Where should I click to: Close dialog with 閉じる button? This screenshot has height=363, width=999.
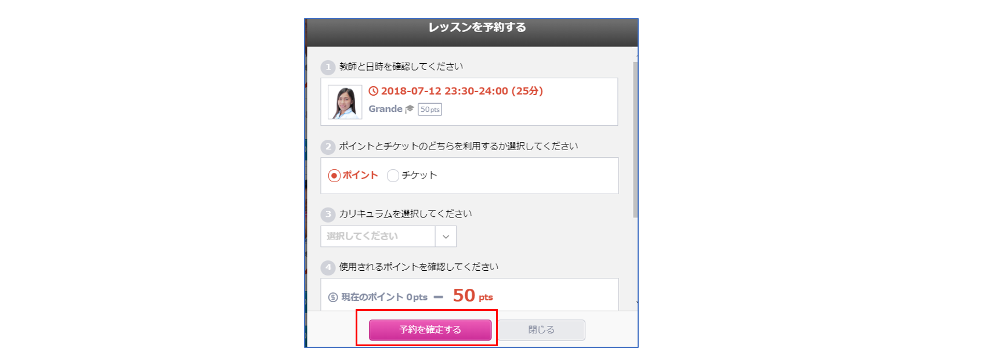pyautogui.click(x=541, y=330)
